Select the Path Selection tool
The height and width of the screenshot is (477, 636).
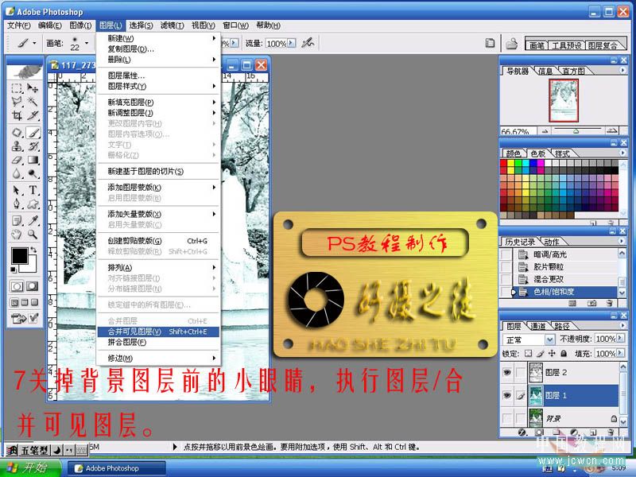coord(17,190)
